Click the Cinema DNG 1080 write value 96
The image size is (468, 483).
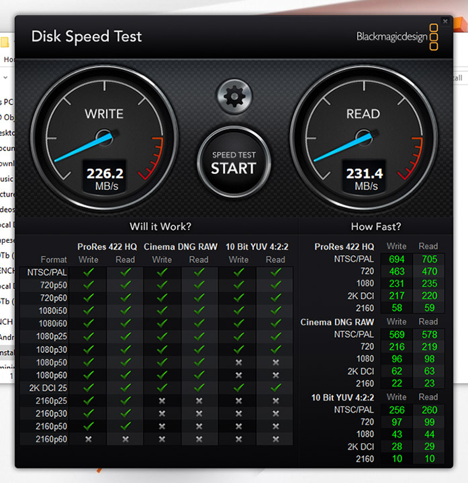396,359
